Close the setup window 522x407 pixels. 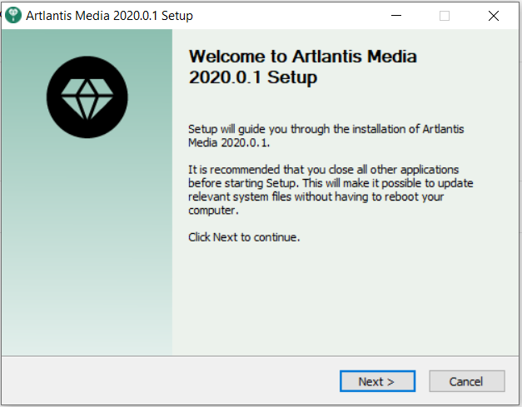pyautogui.click(x=494, y=15)
